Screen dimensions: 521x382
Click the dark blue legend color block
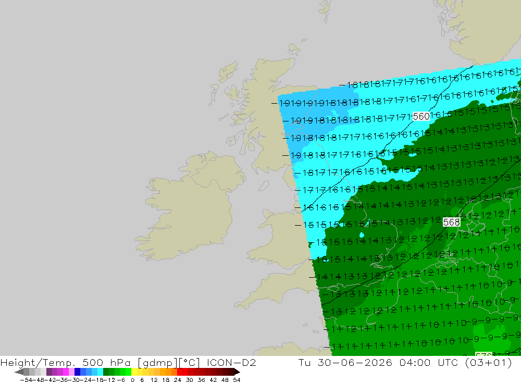(77, 372)
